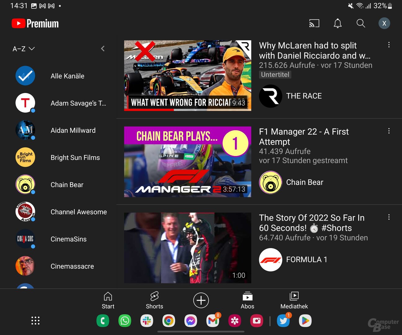
Task: Select Channel Awesome in the list
Action: (79, 212)
